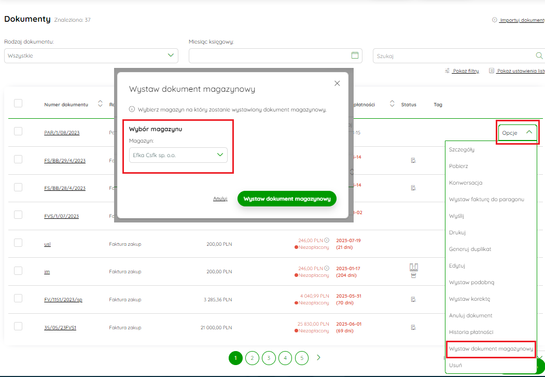The image size is (545, 377).
Task: Close the Wystaw dokument magazynowy dialog
Action: pyautogui.click(x=337, y=83)
